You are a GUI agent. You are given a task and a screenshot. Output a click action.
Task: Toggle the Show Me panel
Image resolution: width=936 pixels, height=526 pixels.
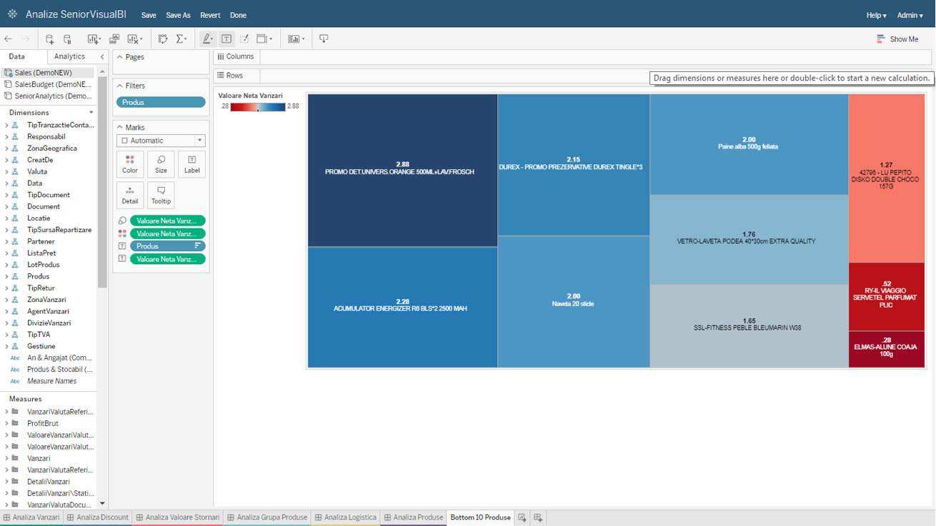pyautogui.click(x=897, y=39)
